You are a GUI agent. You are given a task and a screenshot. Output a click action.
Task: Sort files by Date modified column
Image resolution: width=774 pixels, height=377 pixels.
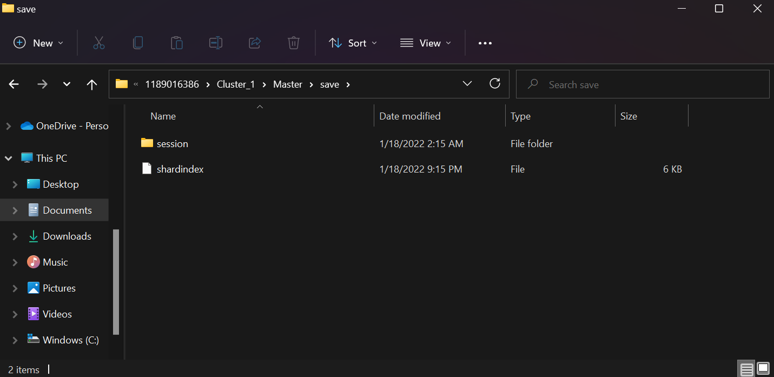[409, 116]
